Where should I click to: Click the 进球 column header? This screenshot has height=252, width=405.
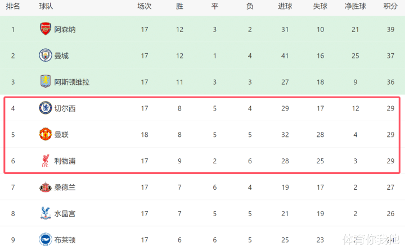pos(285,7)
